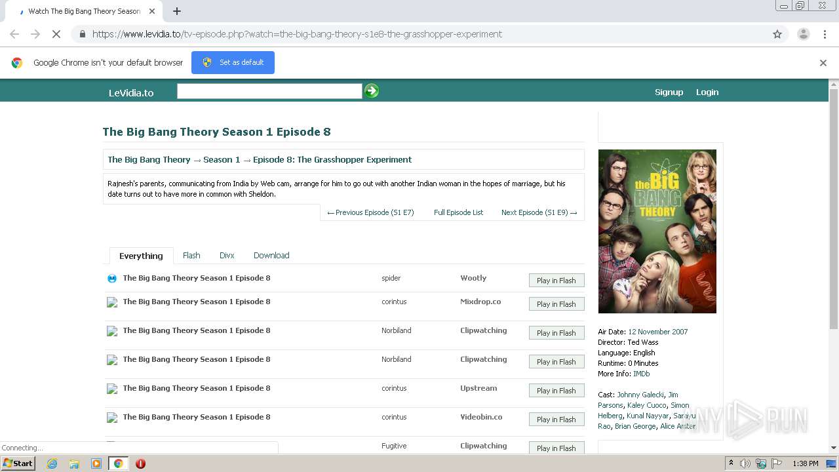The width and height of the screenshot is (839, 472).
Task: Open the Signup link
Action: coord(669,92)
